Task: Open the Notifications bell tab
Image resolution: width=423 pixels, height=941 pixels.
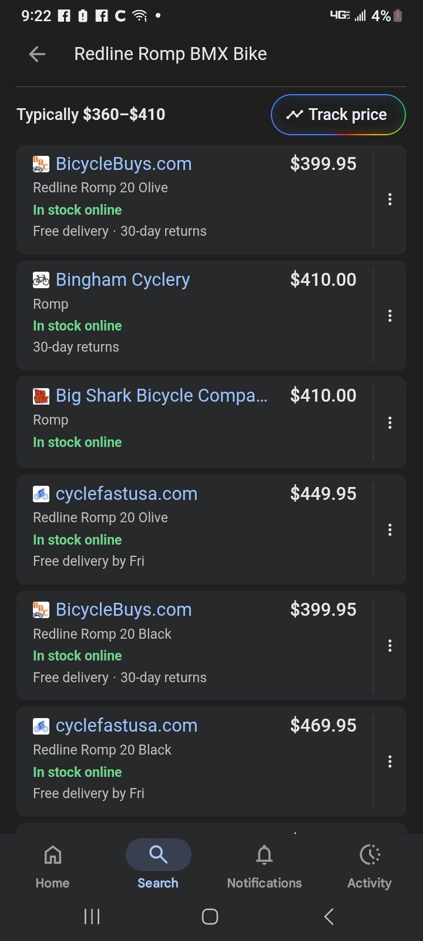Action: (264, 863)
